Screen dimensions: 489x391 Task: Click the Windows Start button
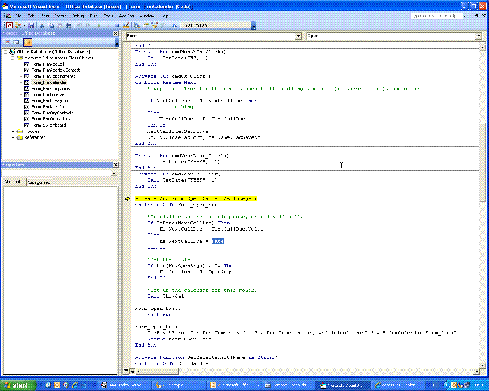[18, 385]
